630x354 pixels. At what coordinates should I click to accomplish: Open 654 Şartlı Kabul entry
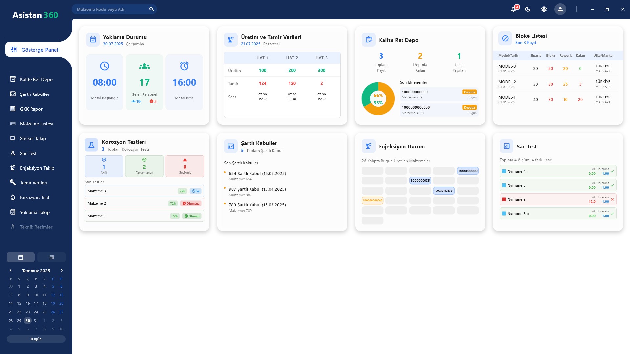click(x=257, y=173)
